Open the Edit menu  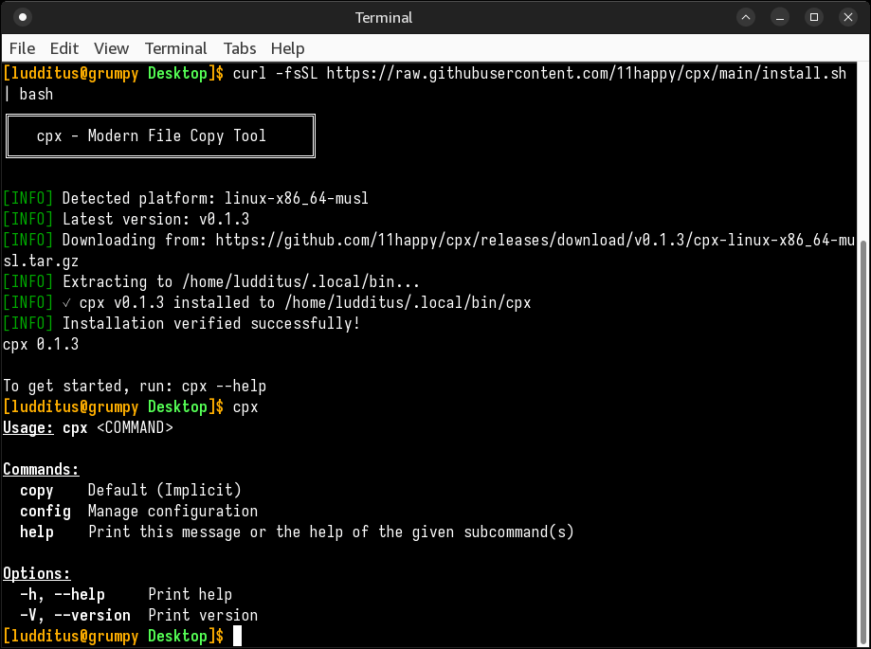(x=64, y=48)
